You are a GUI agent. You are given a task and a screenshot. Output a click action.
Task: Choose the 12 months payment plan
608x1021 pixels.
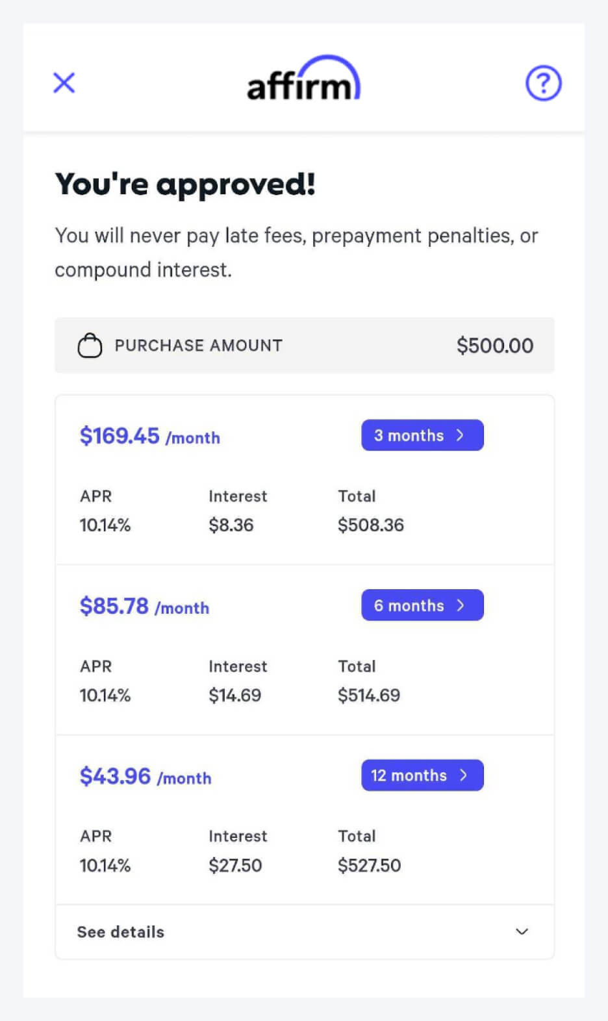422,775
